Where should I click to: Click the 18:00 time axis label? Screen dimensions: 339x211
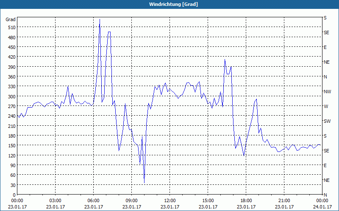tap(246, 201)
